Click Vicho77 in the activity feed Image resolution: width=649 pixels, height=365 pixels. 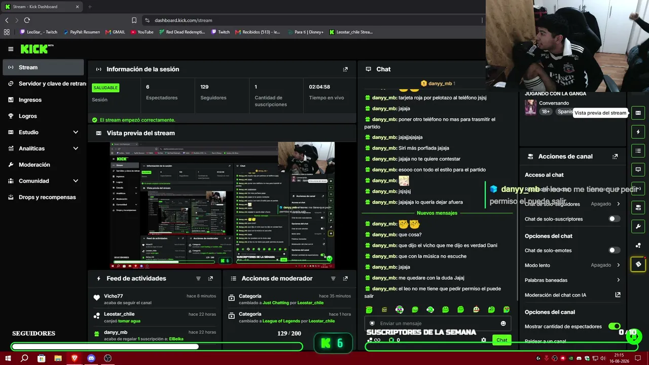pos(114,296)
